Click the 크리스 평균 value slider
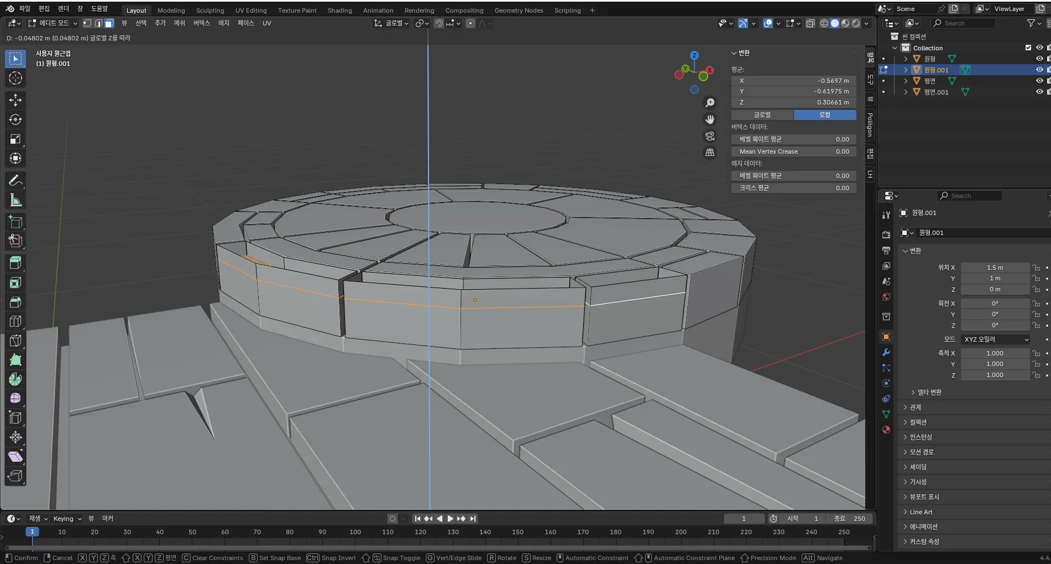Screen dimensions: 1051x564 tap(794, 188)
